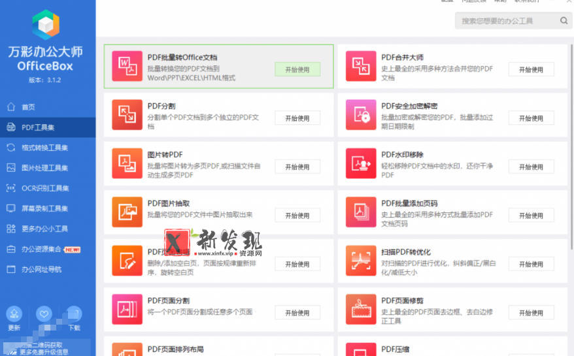Image resolution: width=574 pixels, height=356 pixels.
Task: Start using 图片转PDF
Action: tap(297, 167)
